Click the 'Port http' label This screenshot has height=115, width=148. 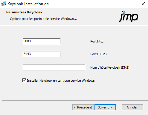coord(97,41)
